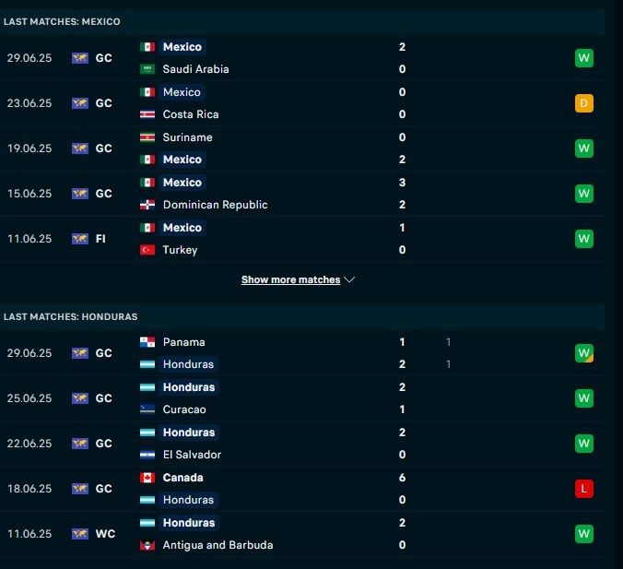Click the green W badge for Mexico vs Saudi Arabia
Image resolution: width=623 pixels, height=569 pixels.
point(583,58)
